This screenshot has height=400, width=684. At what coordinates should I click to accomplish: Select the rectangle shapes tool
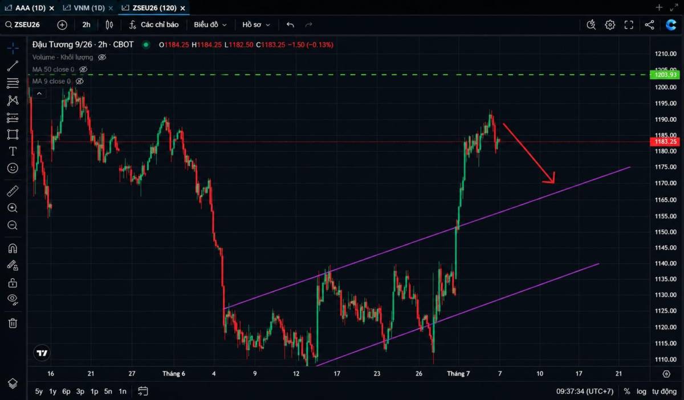pyautogui.click(x=13, y=135)
